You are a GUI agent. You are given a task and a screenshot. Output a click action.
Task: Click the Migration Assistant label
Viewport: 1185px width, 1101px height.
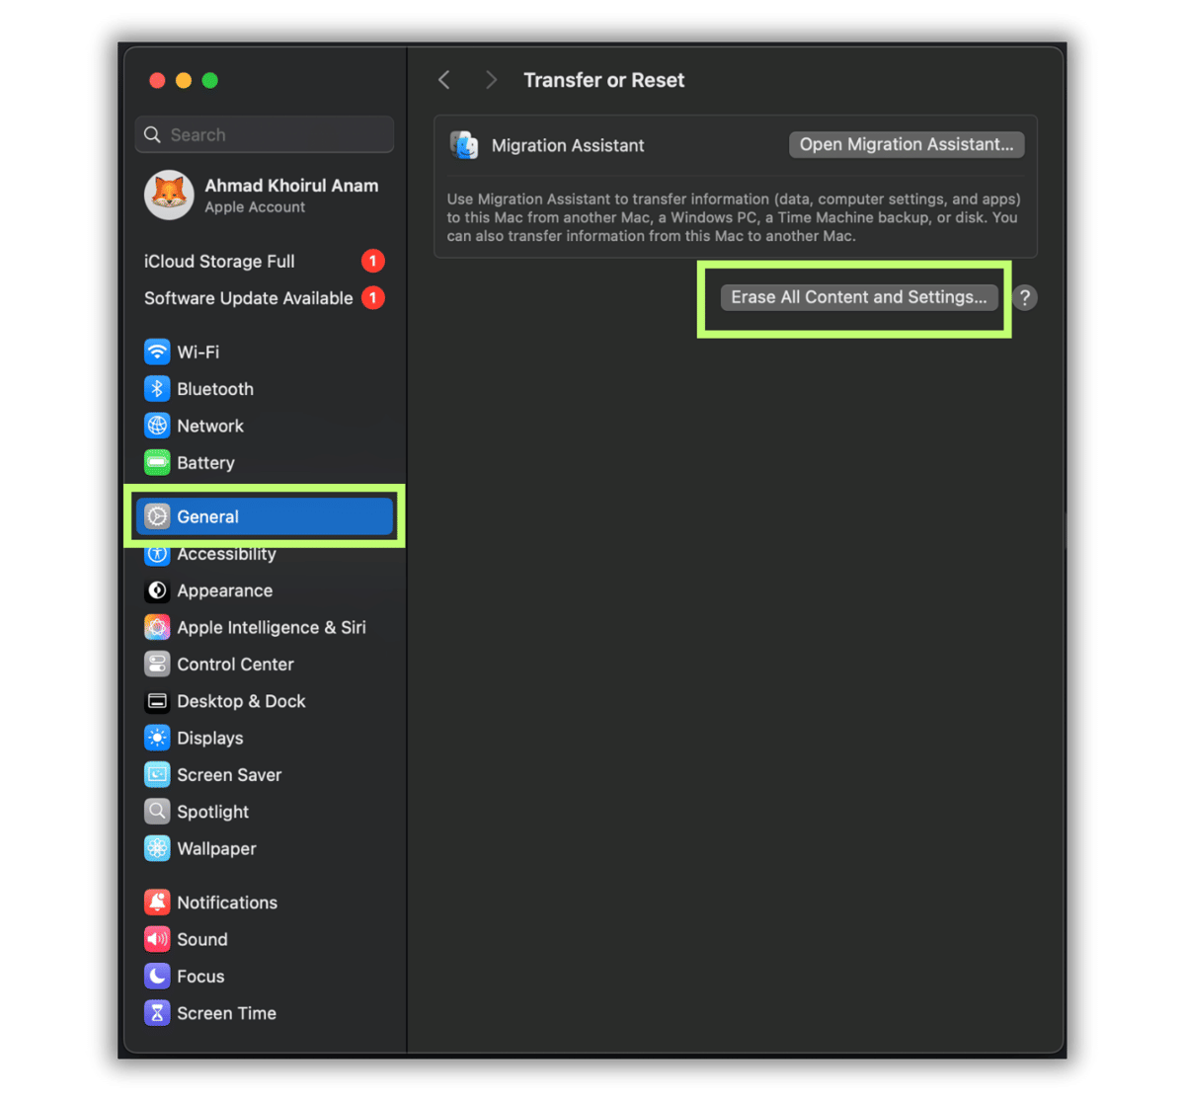pyautogui.click(x=568, y=145)
